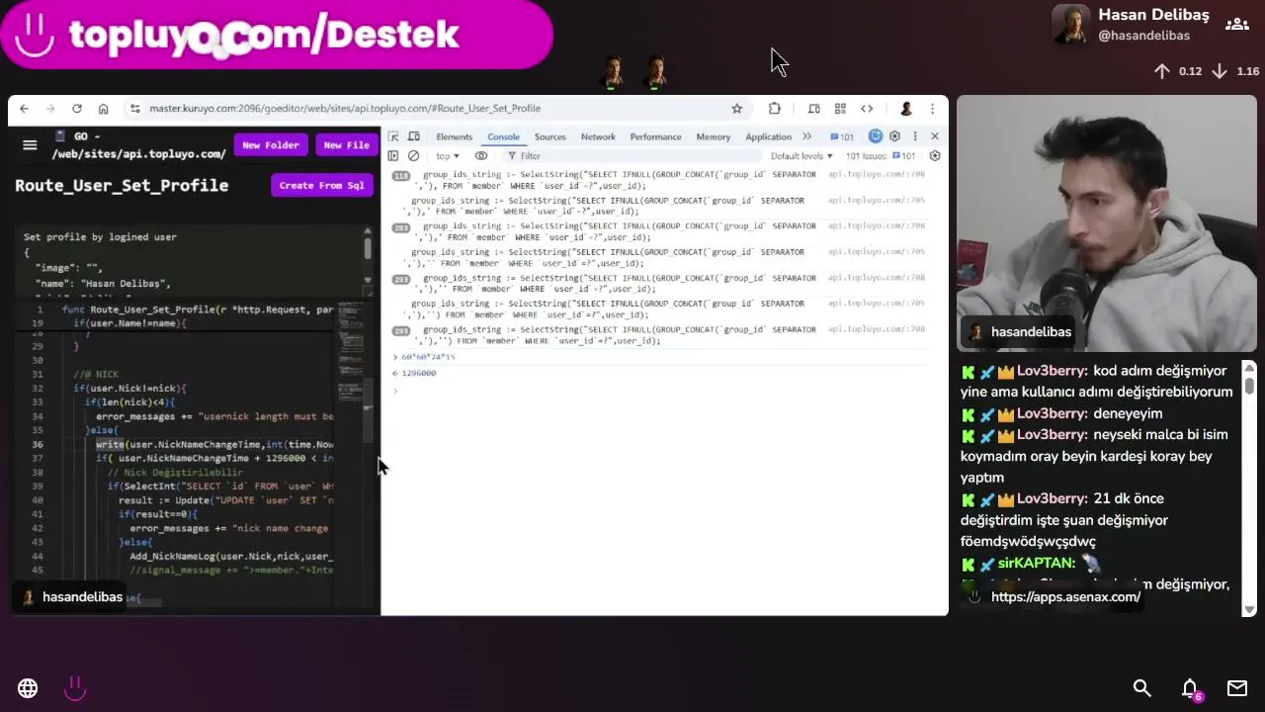The width and height of the screenshot is (1265, 712).
Task: Click the New File button
Action: click(346, 145)
